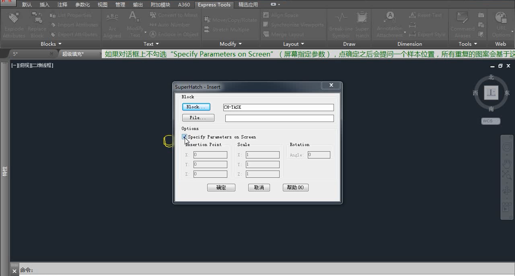Open List Properties in Blocks panel
This screenshot has height=276, width=515.
[70, 15]
